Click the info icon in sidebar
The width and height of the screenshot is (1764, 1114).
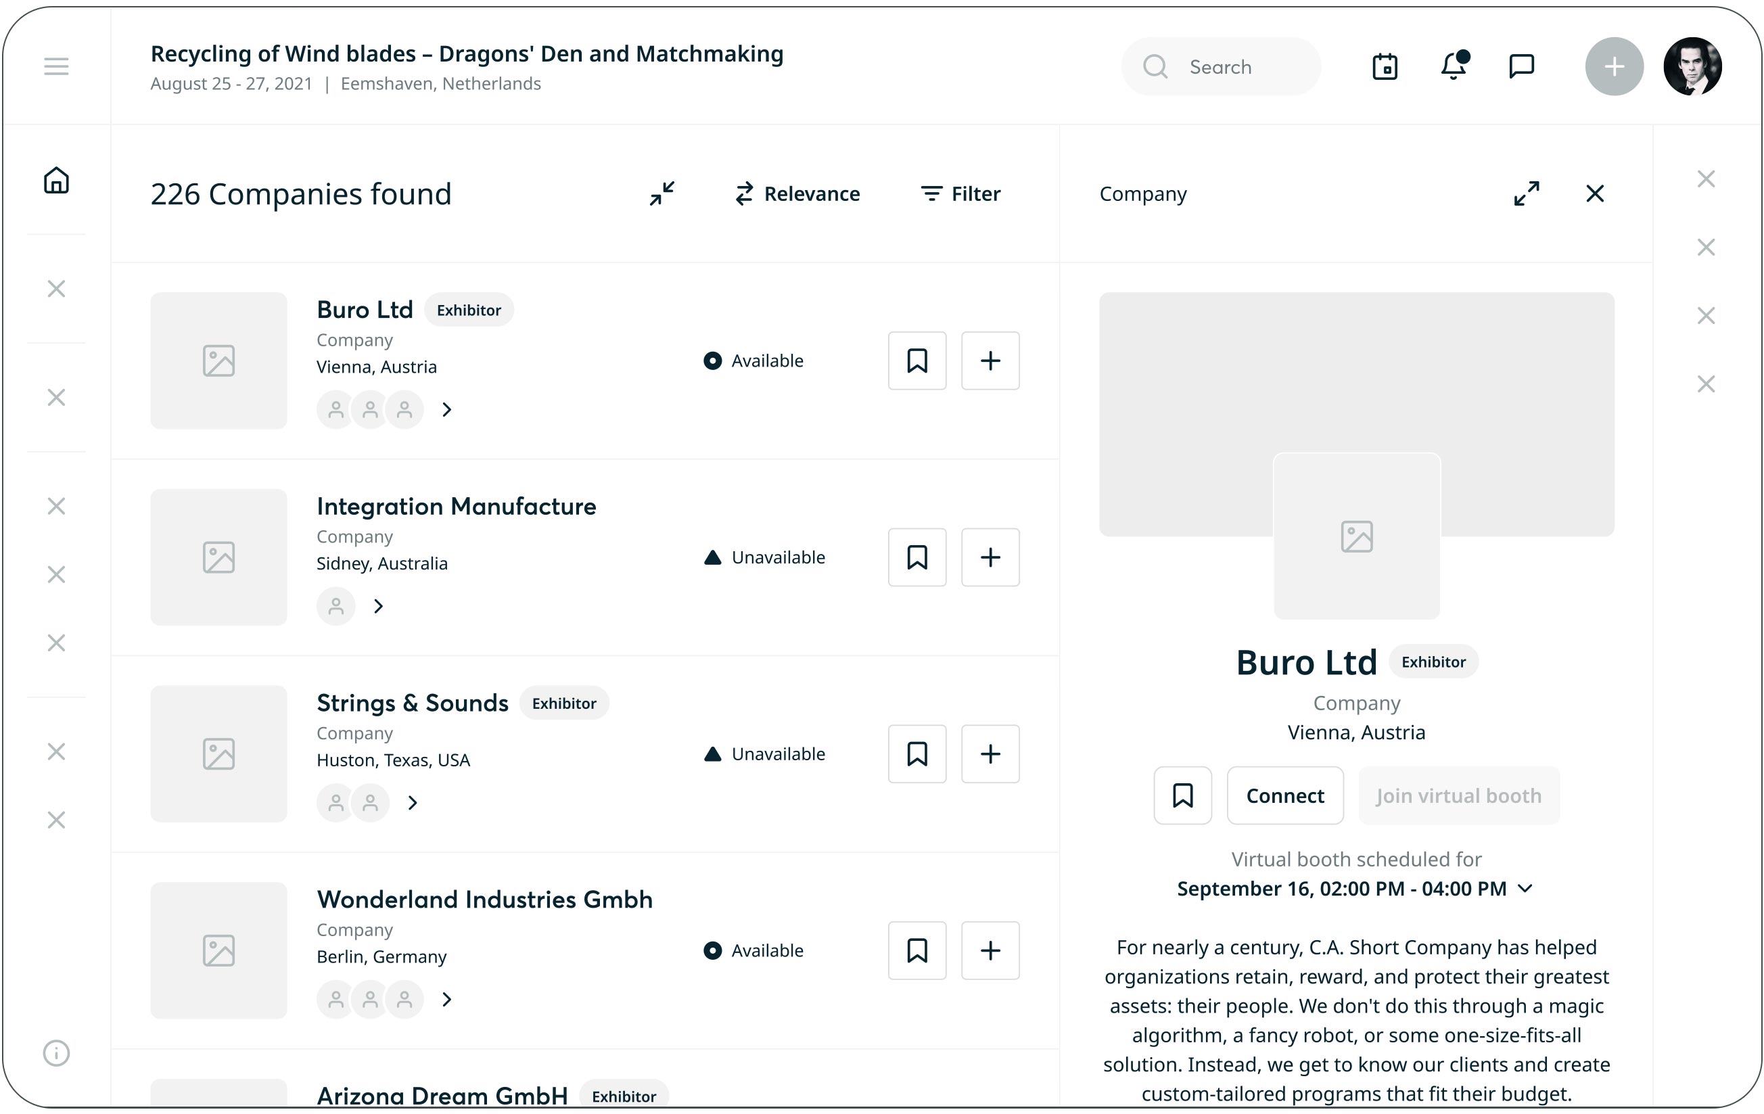click(x=55, y=1052)
